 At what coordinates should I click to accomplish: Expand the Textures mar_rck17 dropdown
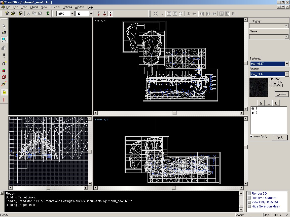[287, 64]
